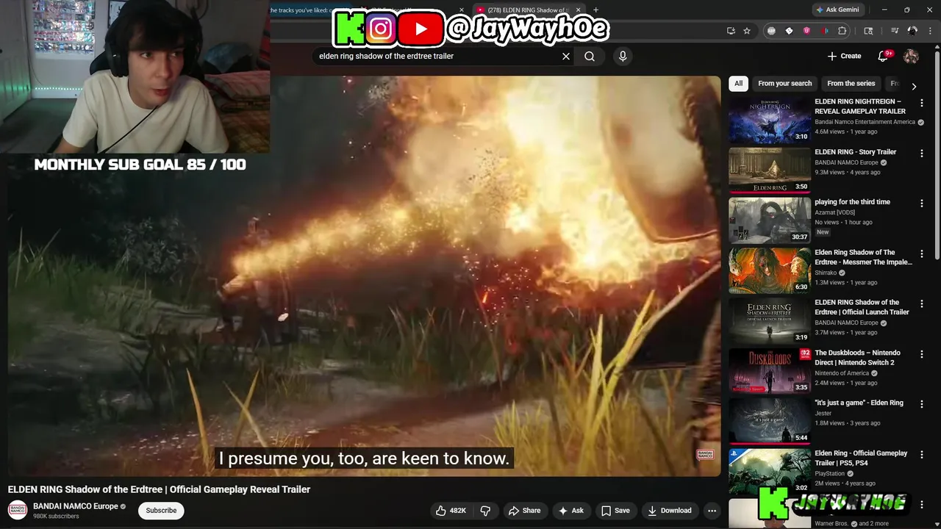Viewport: 941px width, 529px height.
Task: Select the From your search chip
Action: coord(785,84)
